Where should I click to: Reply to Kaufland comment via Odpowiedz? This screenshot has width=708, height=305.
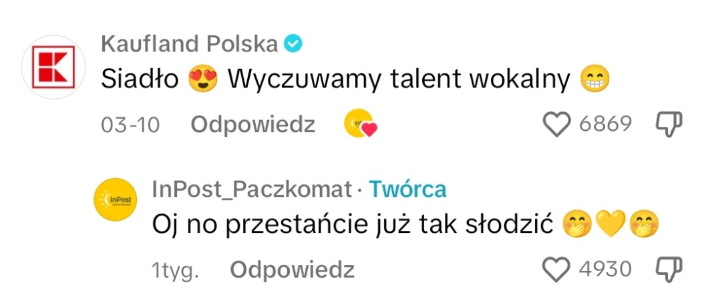point(253,125)
